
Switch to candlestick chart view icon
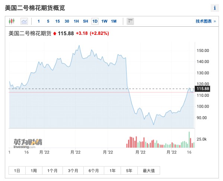[12, 21]
